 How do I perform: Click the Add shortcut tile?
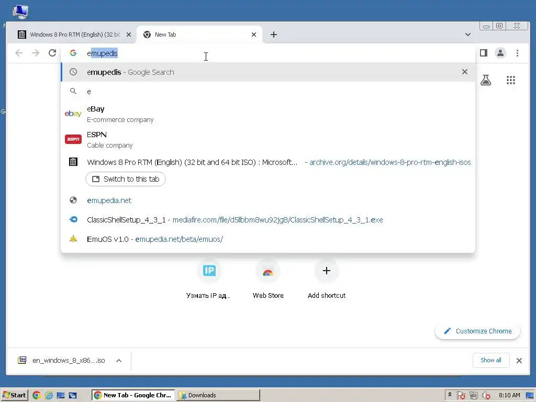point(327,280)
